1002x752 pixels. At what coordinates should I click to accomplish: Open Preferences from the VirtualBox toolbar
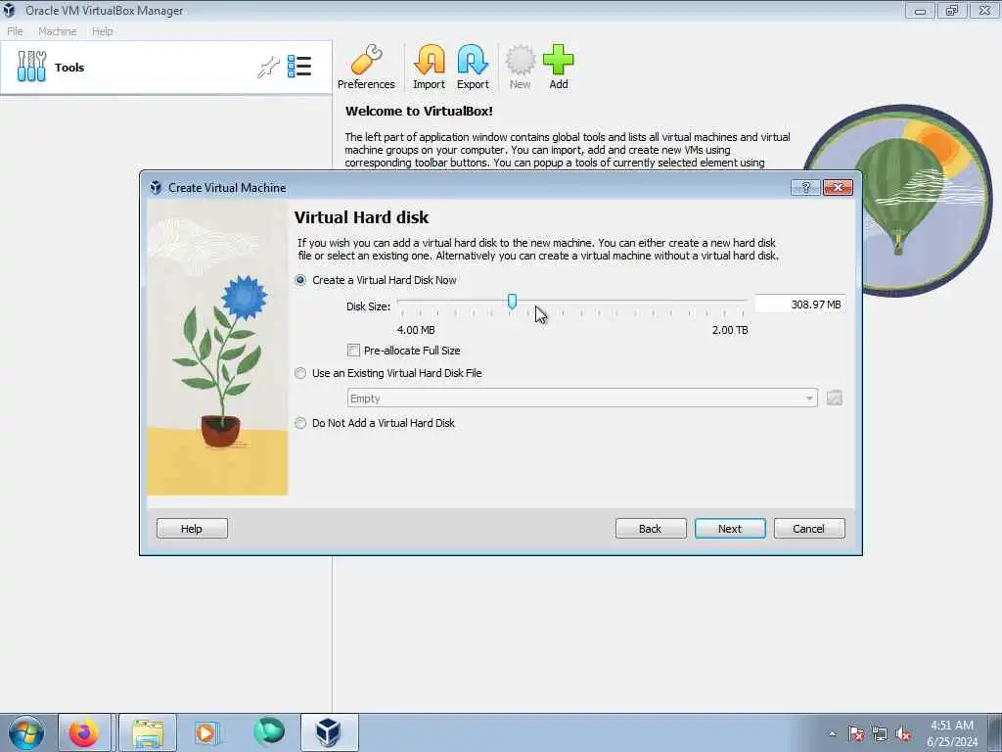click(x=366, y=68)
